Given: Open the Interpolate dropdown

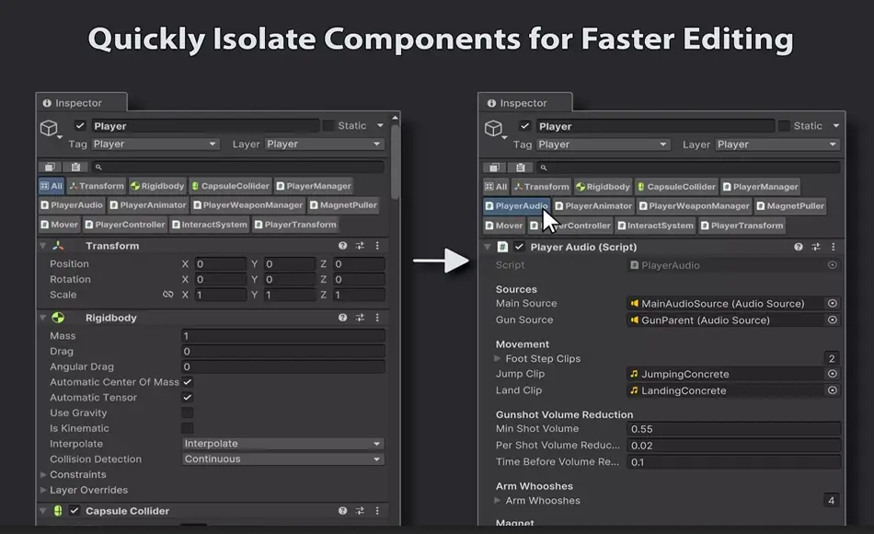Looking at the screenshot, I should 283,444.
